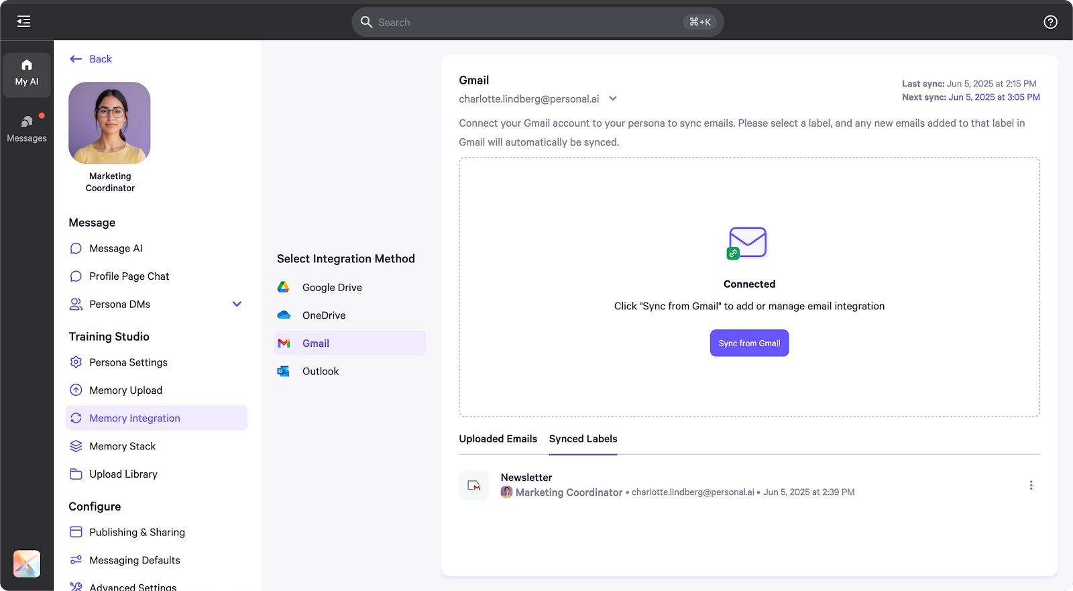Click "Jun 5, 2025 at 2:39 PM" timestamp

pos(809,492)
